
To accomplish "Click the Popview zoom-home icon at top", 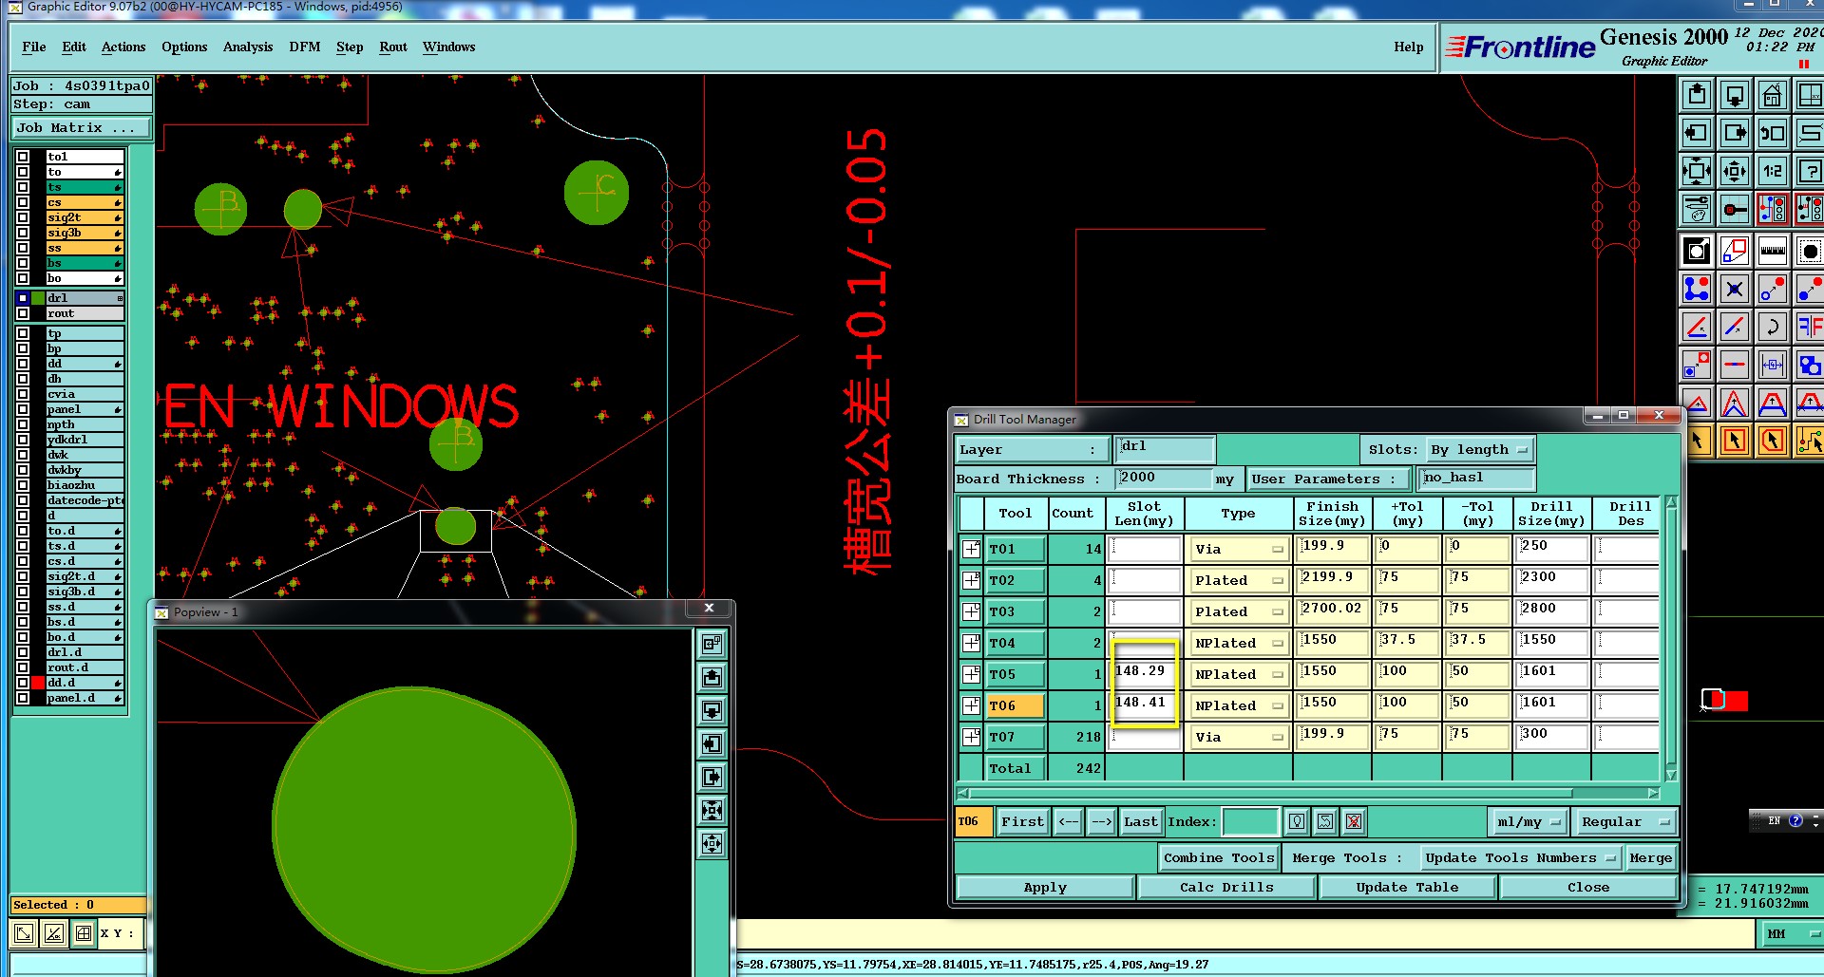I will pos(712,644).
